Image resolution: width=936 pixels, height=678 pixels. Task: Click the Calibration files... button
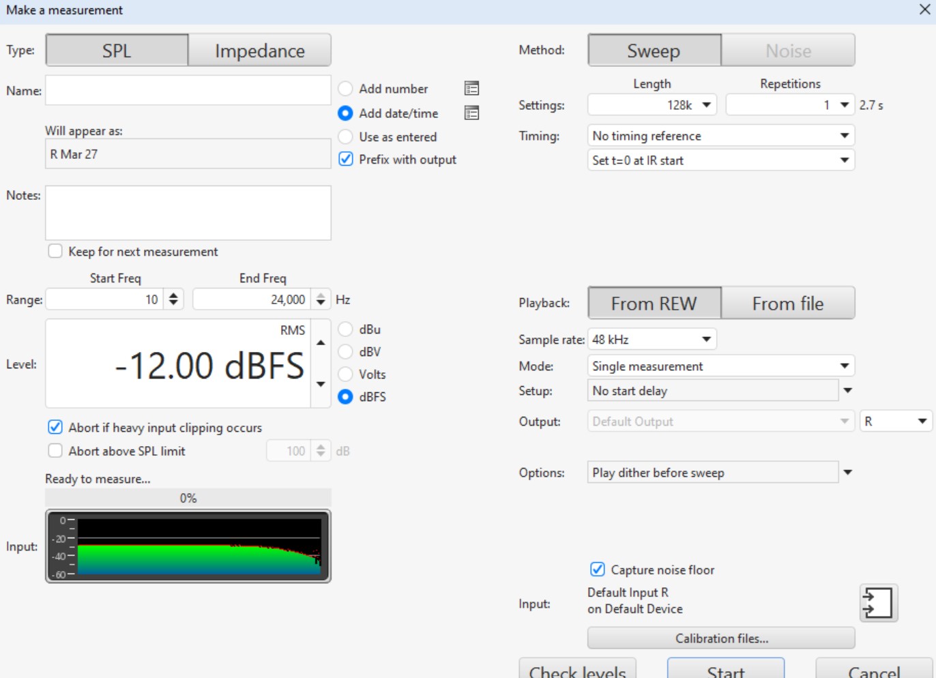point(721,638)
